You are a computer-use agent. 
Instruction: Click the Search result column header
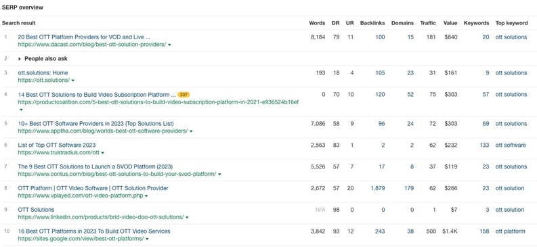click(x=18, y=23)
